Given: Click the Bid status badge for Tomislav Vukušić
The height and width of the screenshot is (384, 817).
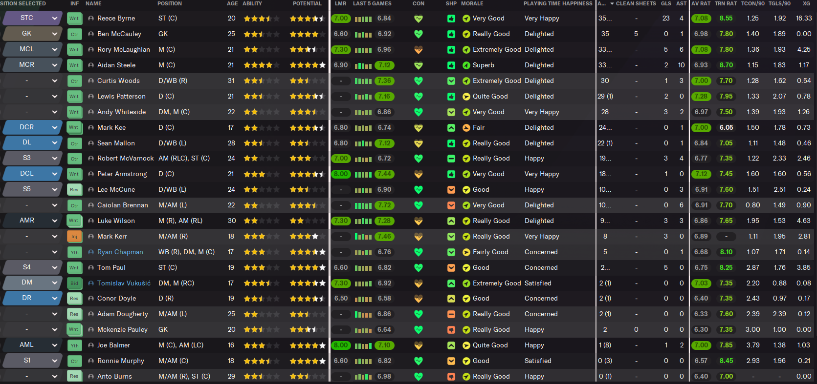Looking at the screenshot, I should (x=74, y=283).
